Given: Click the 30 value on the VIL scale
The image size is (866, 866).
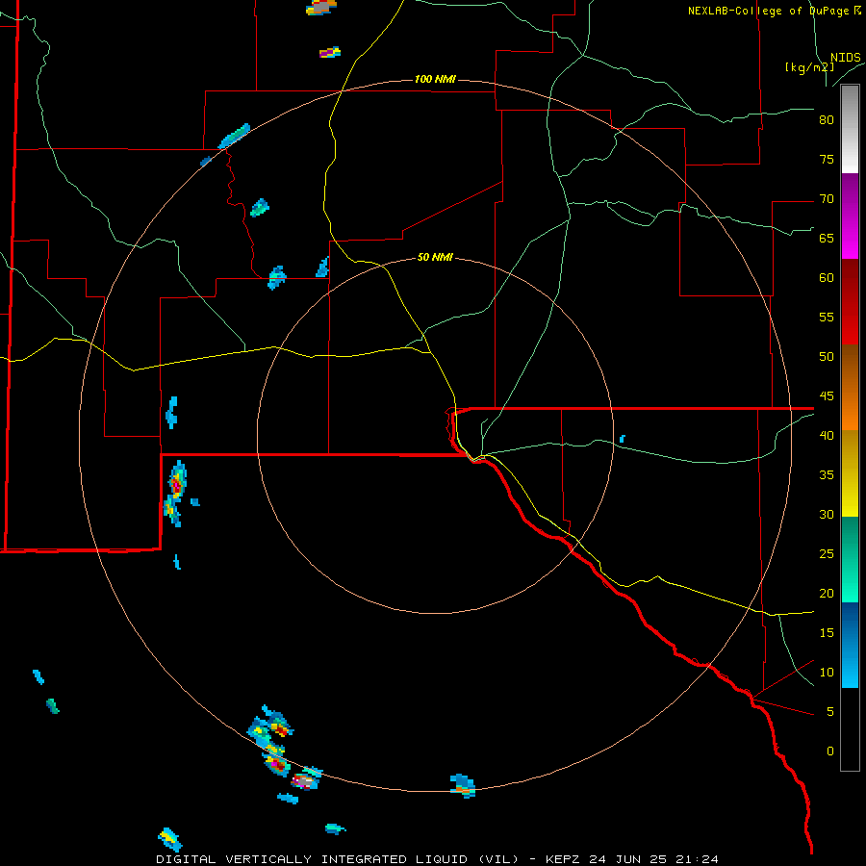Looking at the screenshot, I should point(827,514).
